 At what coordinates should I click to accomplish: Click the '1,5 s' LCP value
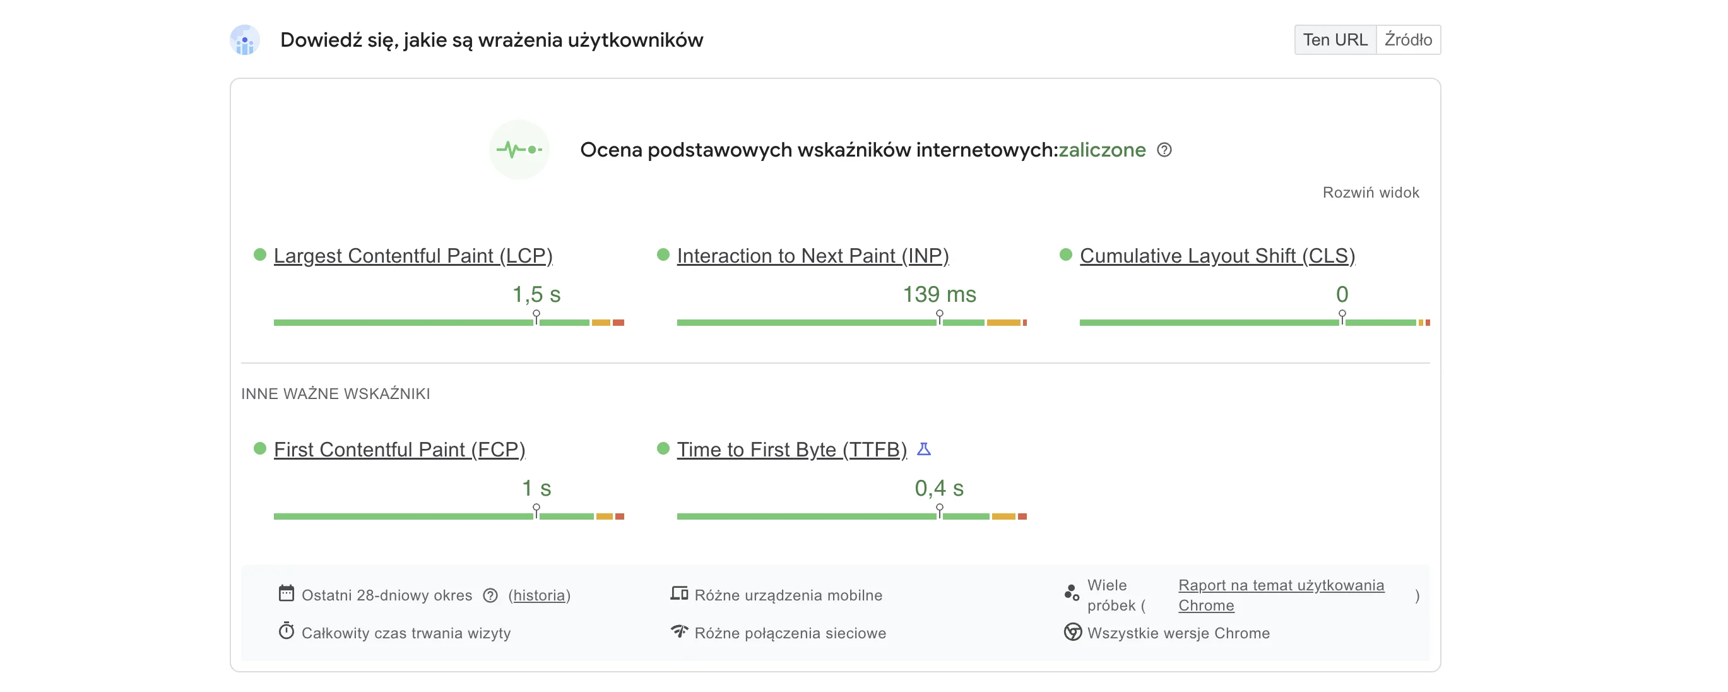(x=536, y=294)
